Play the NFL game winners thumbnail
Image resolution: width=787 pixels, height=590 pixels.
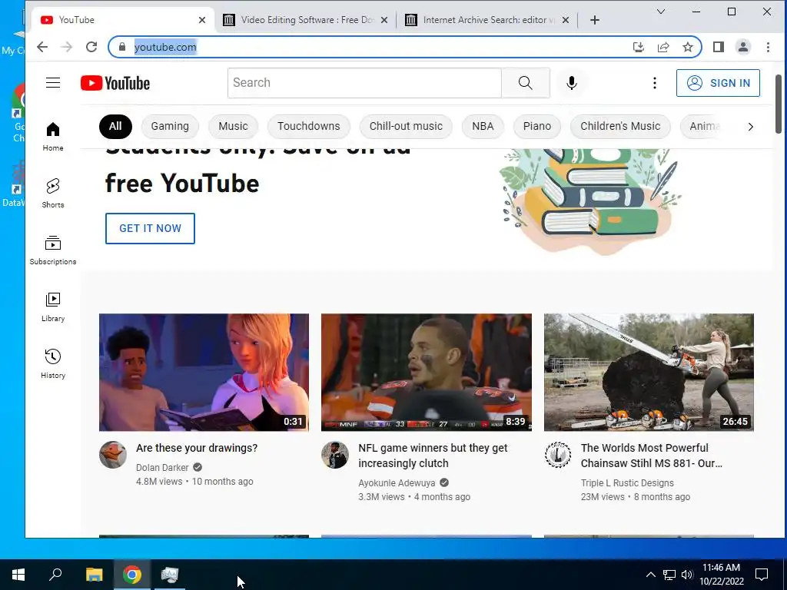pyautogui.click(x=426, y=373)
